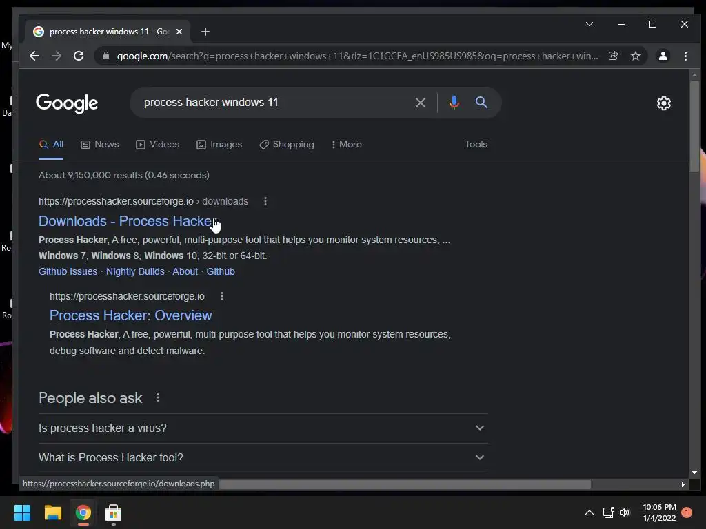Close the process hacker search tab
706x529 pixels.
(x=179, y=32)
